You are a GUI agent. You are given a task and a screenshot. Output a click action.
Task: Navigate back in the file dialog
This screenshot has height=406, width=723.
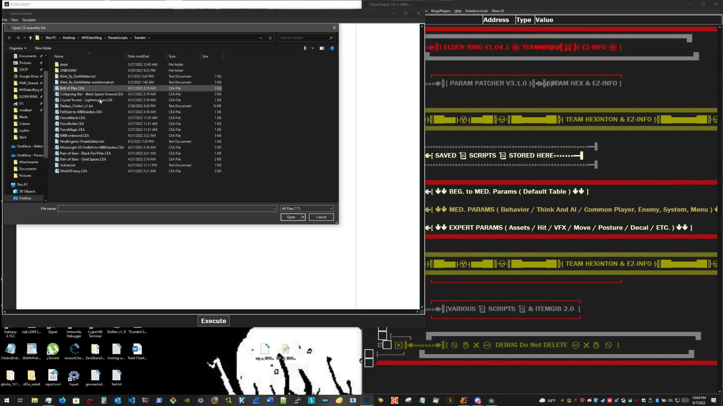tap(9, 38)
